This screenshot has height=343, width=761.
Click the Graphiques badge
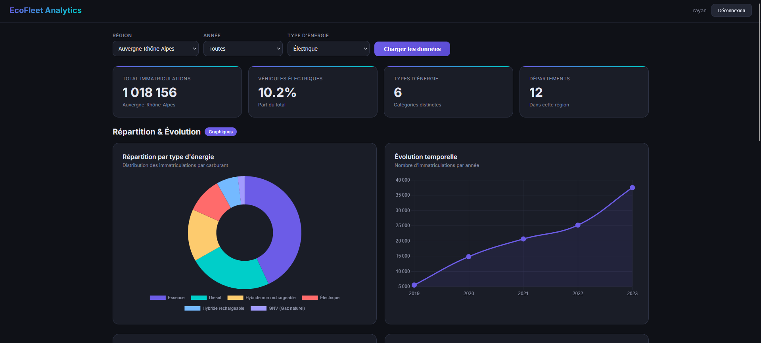pos(220,132)
